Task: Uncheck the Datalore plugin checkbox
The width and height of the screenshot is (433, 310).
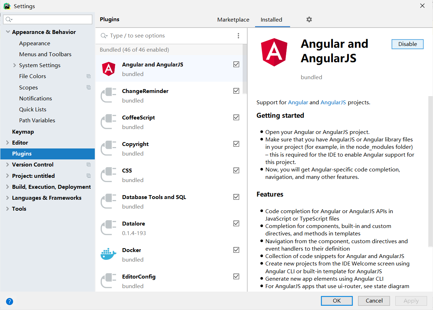Action: (236, 223)
